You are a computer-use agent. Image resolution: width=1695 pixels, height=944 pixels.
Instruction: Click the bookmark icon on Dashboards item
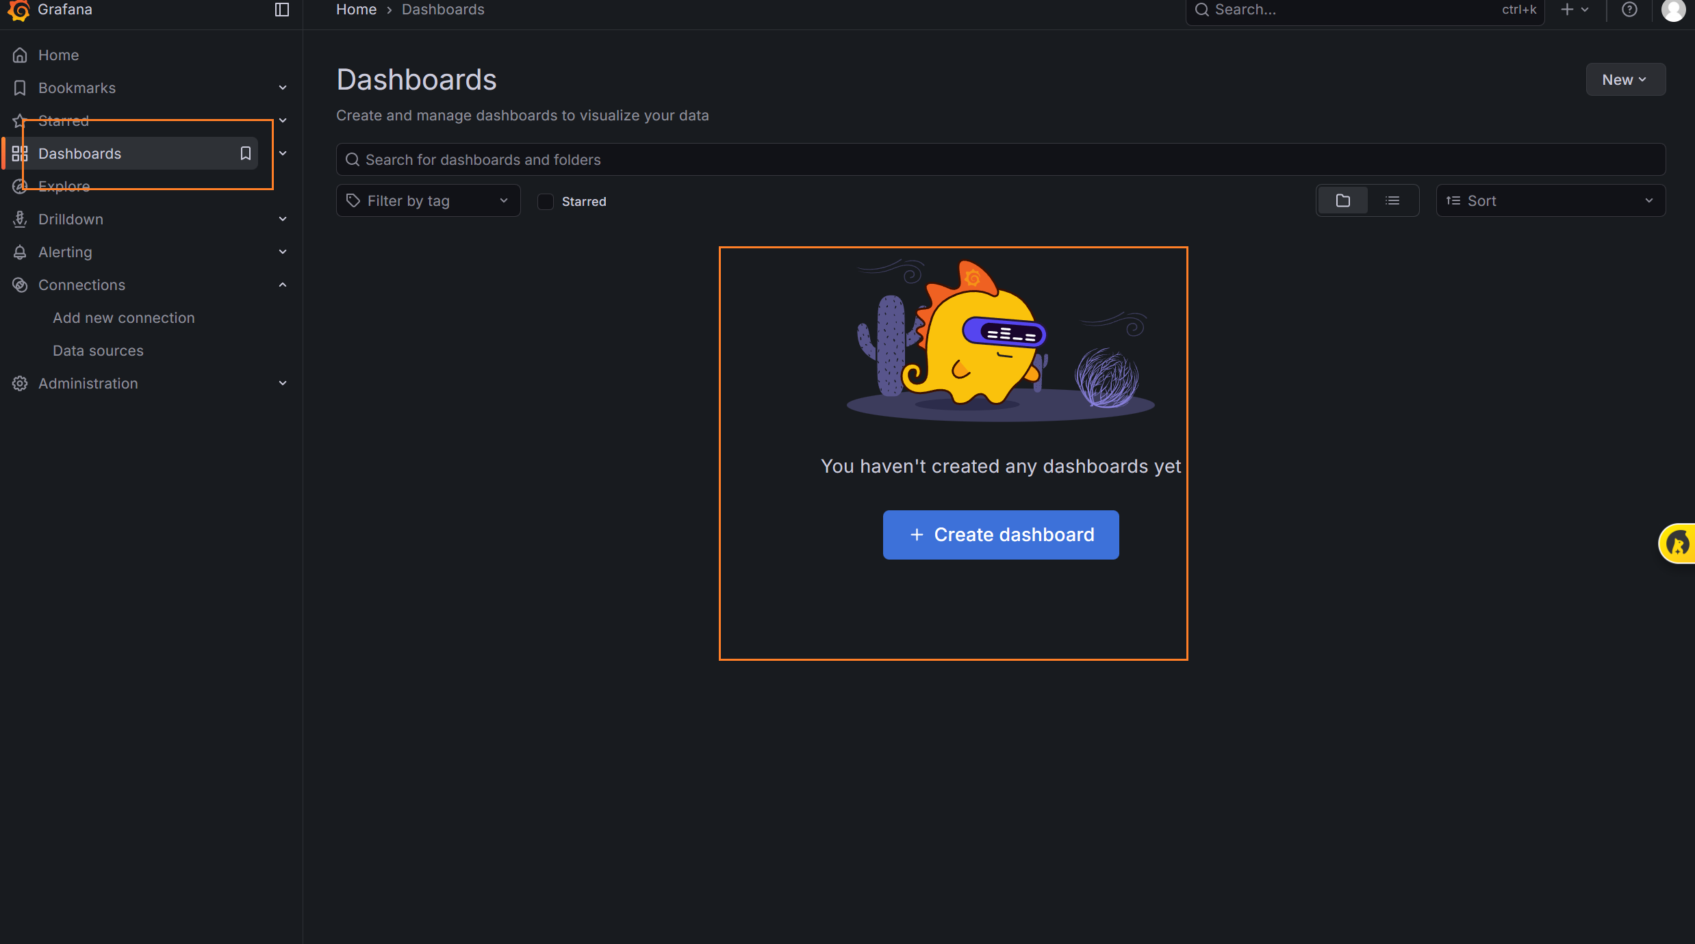point(246,153)
